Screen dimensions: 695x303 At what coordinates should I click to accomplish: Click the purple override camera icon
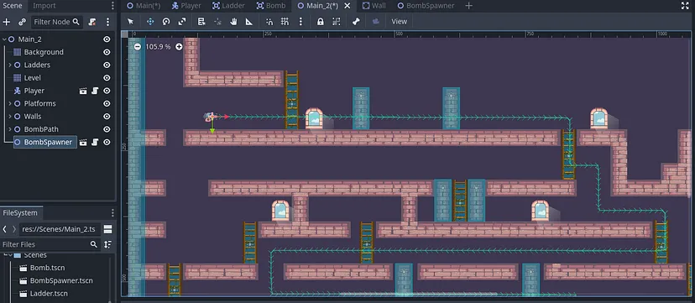(376, 21)
